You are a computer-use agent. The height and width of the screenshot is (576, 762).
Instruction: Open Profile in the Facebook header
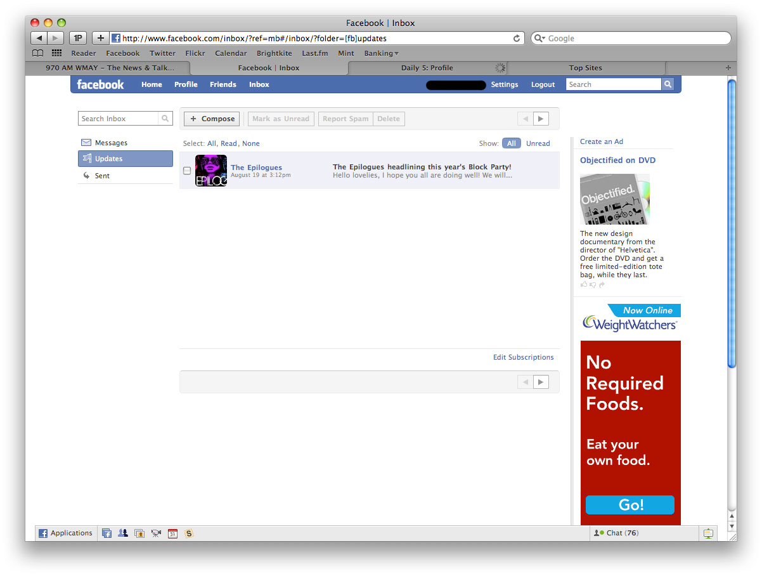pyautogui.click(x=186, y=84)
